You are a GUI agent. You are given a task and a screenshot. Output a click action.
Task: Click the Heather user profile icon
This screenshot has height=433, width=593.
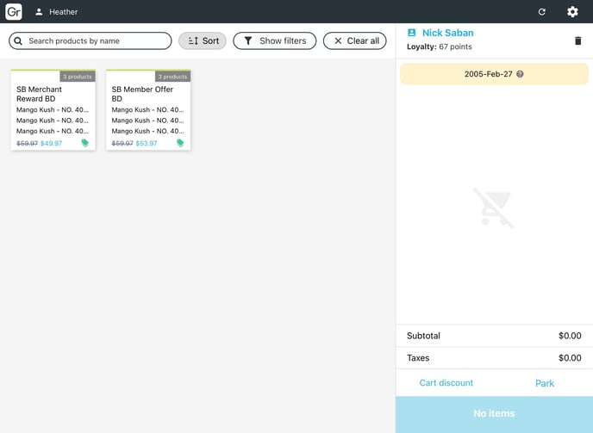click(39, 12)
